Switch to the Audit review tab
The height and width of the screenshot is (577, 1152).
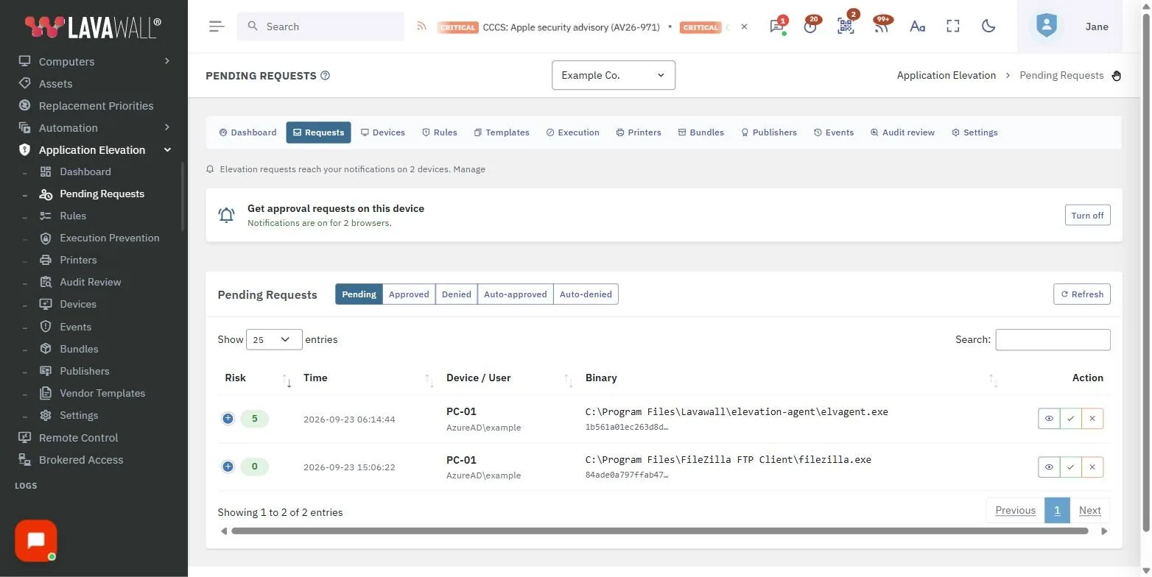click(x=902, y=132)
